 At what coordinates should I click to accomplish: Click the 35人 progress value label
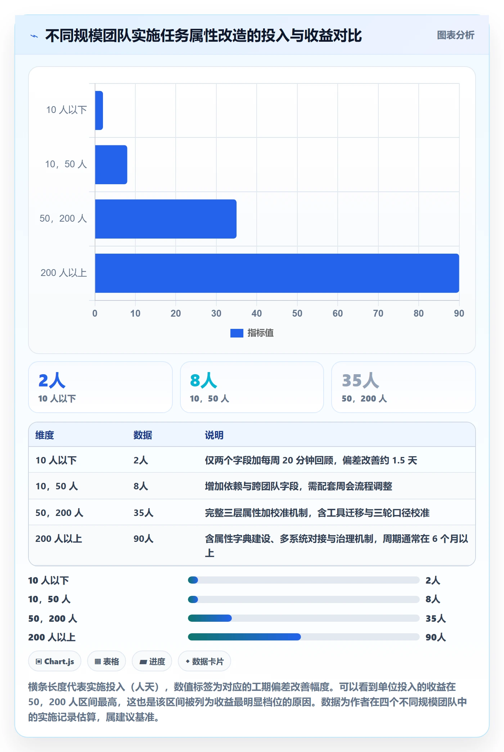pos(436,619)
